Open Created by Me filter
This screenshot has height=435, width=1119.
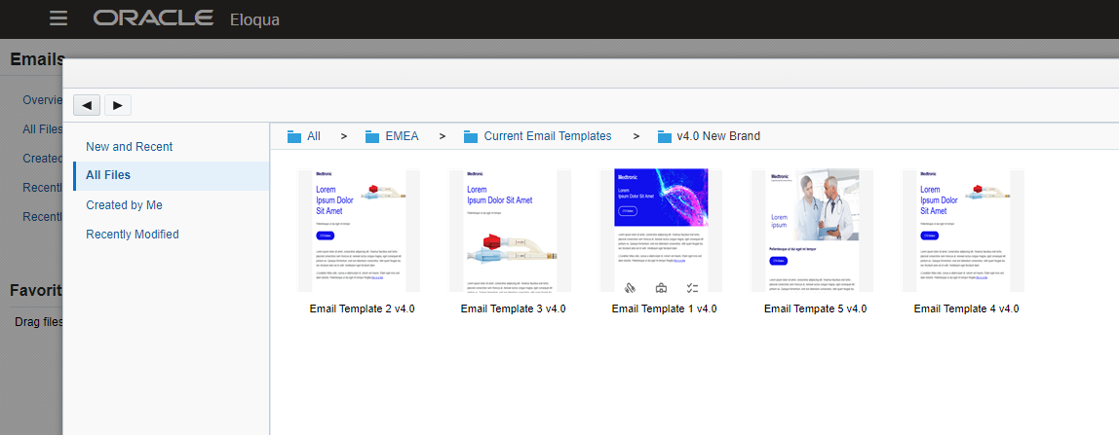pos(124,205)
